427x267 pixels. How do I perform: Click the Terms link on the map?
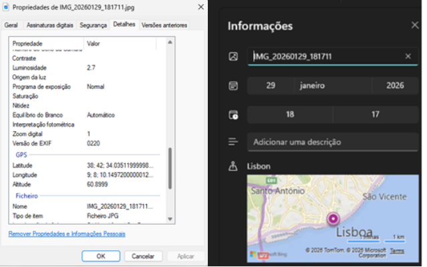pyautogui.click(x=397, y=251)
